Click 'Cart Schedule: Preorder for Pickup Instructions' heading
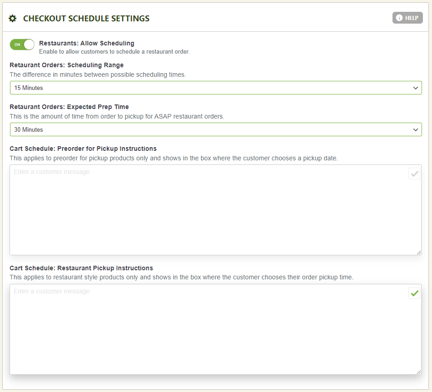The height and width of the screenshot is (392, 432). 83,149
